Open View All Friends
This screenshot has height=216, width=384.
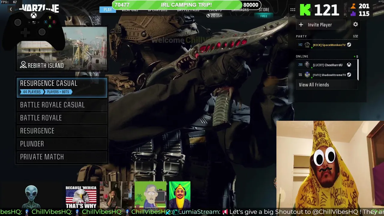click(327, 85)
